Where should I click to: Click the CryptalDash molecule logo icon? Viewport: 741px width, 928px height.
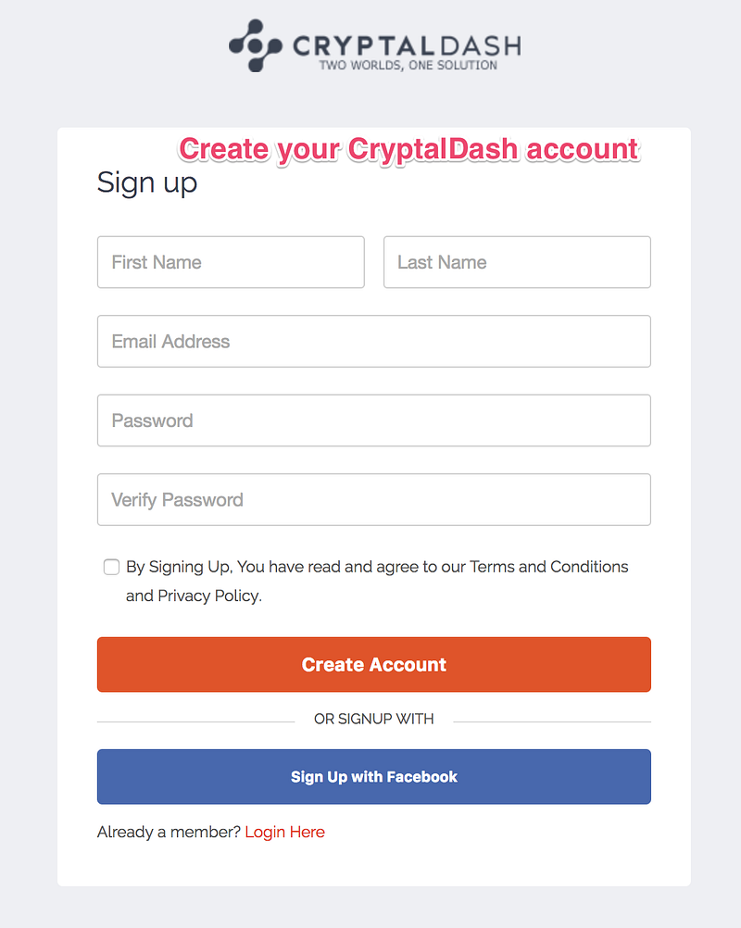click(x=255, y=46)
